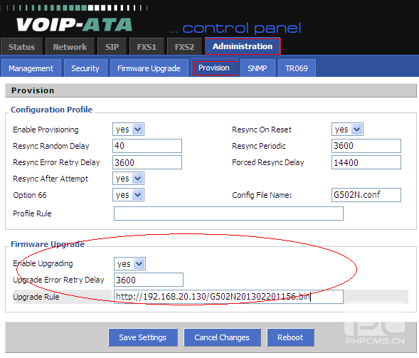The width and height of the screenshot is (419, 358).
Task: Click the Reboot button
Action: (290, 337)
